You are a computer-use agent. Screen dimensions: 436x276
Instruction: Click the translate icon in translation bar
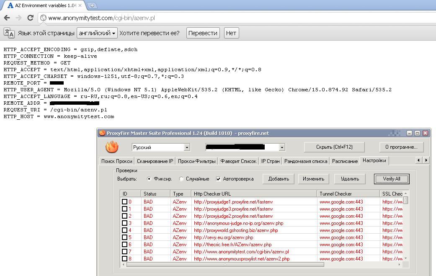pyautogui.click(x=9, y=33)
